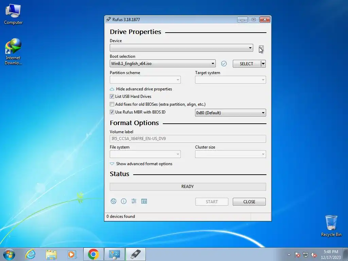Click the muted volume tray icon
Screen dimensions: 348x261
coord(314,255)
